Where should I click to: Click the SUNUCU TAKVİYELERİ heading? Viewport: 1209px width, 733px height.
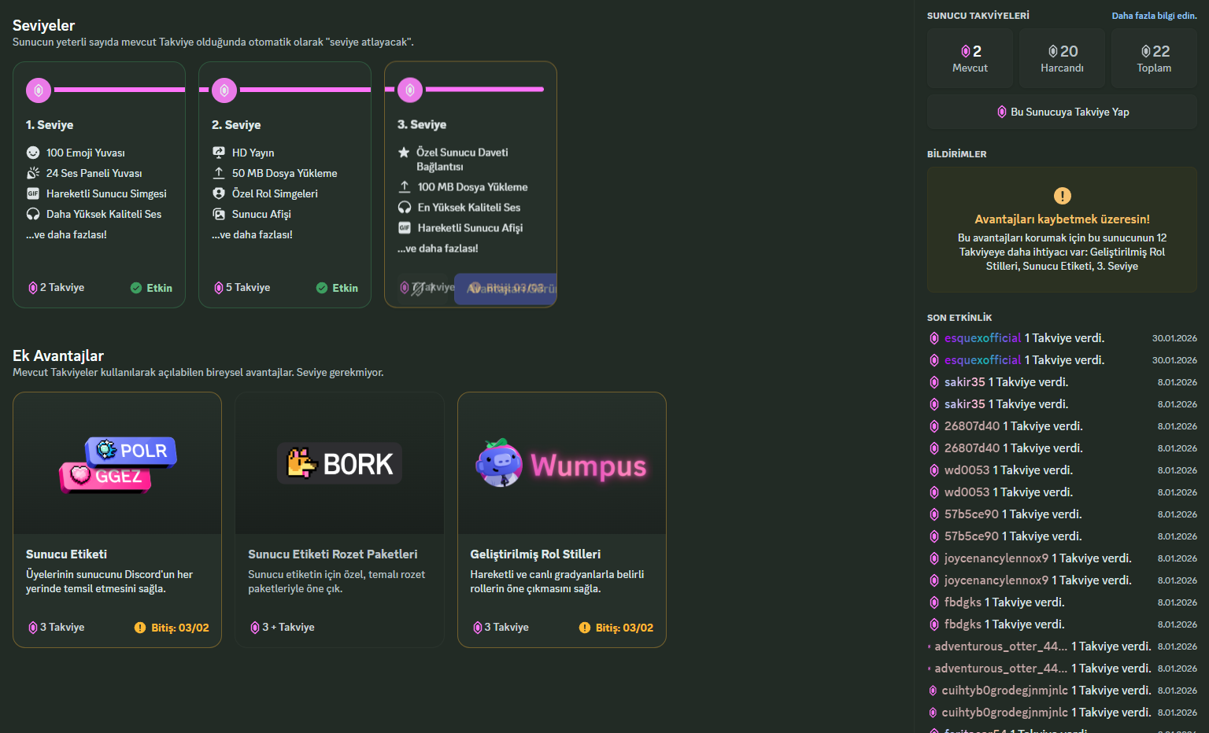978,16
